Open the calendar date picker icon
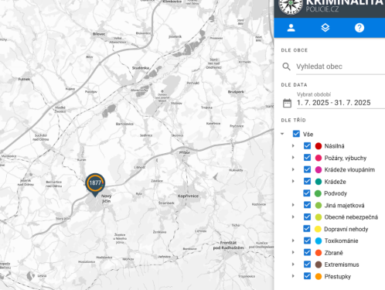 coord(287,103)
